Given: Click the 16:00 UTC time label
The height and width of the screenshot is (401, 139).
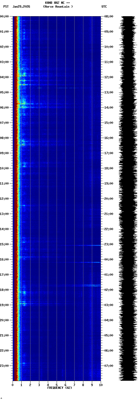Looking at the screenshot, I should click(x=109, y=138).
